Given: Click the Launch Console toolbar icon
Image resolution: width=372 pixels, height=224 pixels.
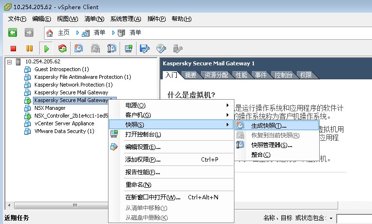Looking at the screenshot, I should click(x=128, y=48).
